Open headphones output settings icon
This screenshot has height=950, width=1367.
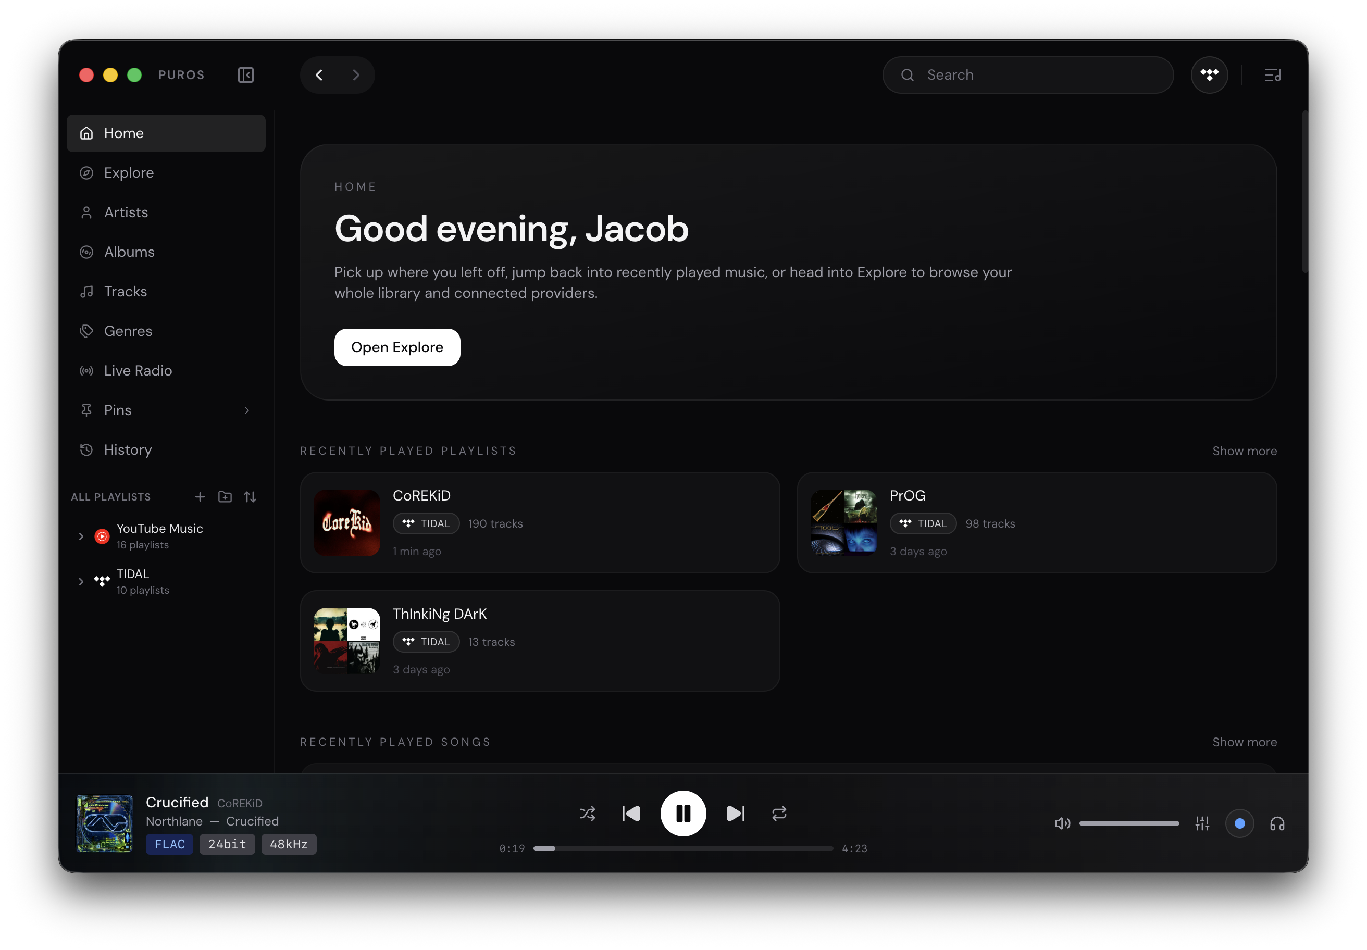[1277, 824]
